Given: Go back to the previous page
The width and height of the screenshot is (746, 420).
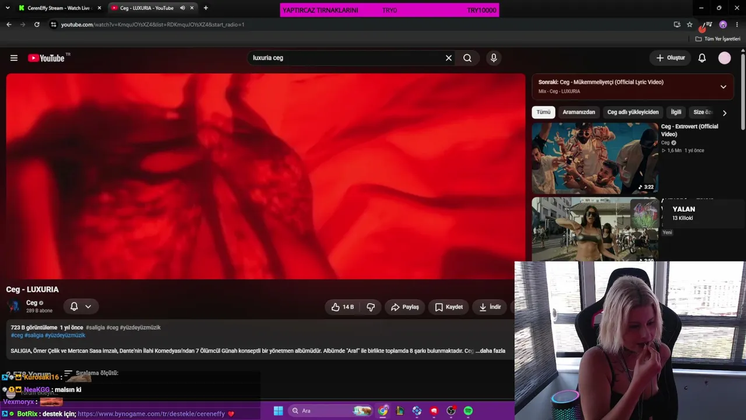Looking at the screenshot, I should (9, 24).
